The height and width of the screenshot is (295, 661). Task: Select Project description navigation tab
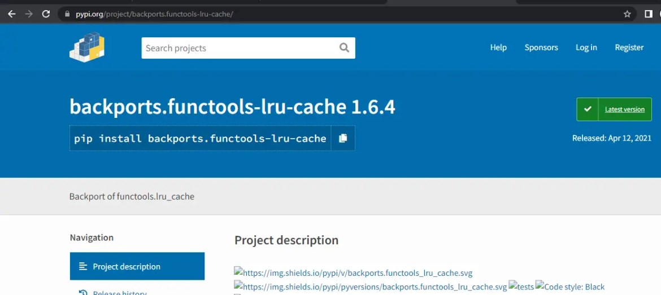tap(137, 266)
